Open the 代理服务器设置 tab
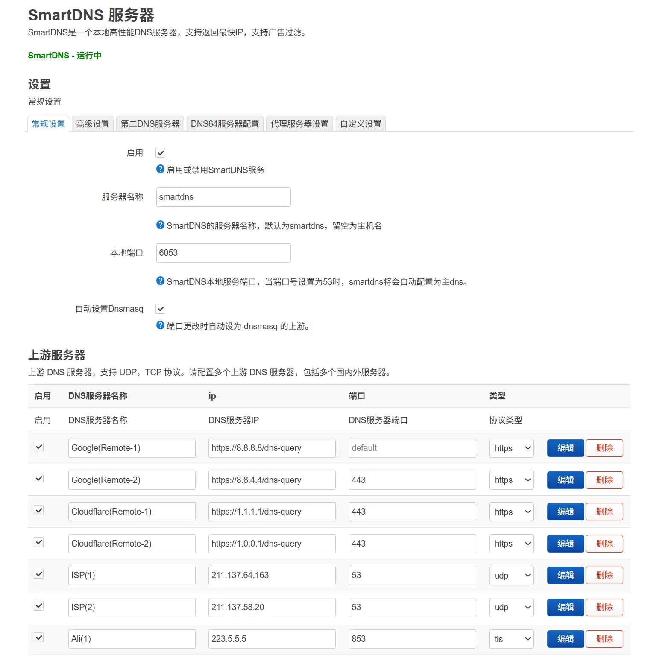This screenshot has width=651, height=655. click(299, 123)
